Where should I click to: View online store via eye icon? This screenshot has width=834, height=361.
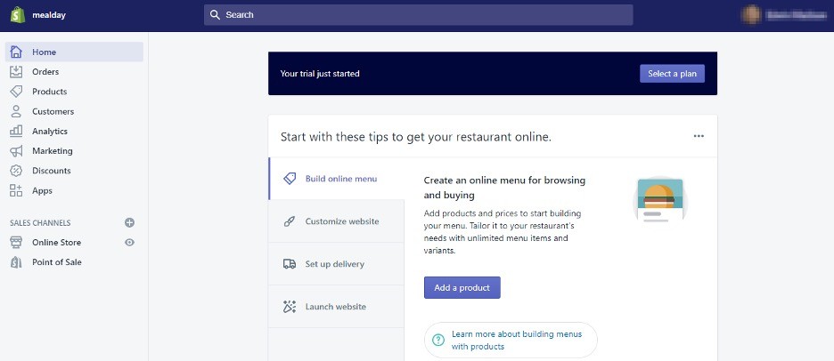130,243
